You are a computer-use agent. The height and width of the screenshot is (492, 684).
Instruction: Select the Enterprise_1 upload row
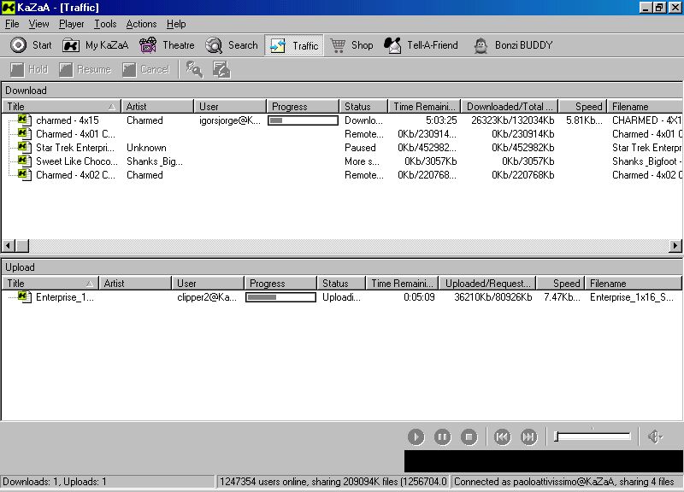[x=64, y=297]
